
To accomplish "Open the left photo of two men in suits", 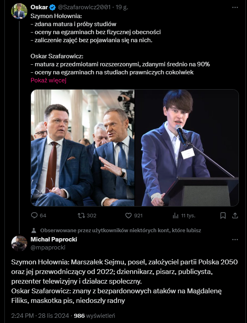I will point(82,148).
